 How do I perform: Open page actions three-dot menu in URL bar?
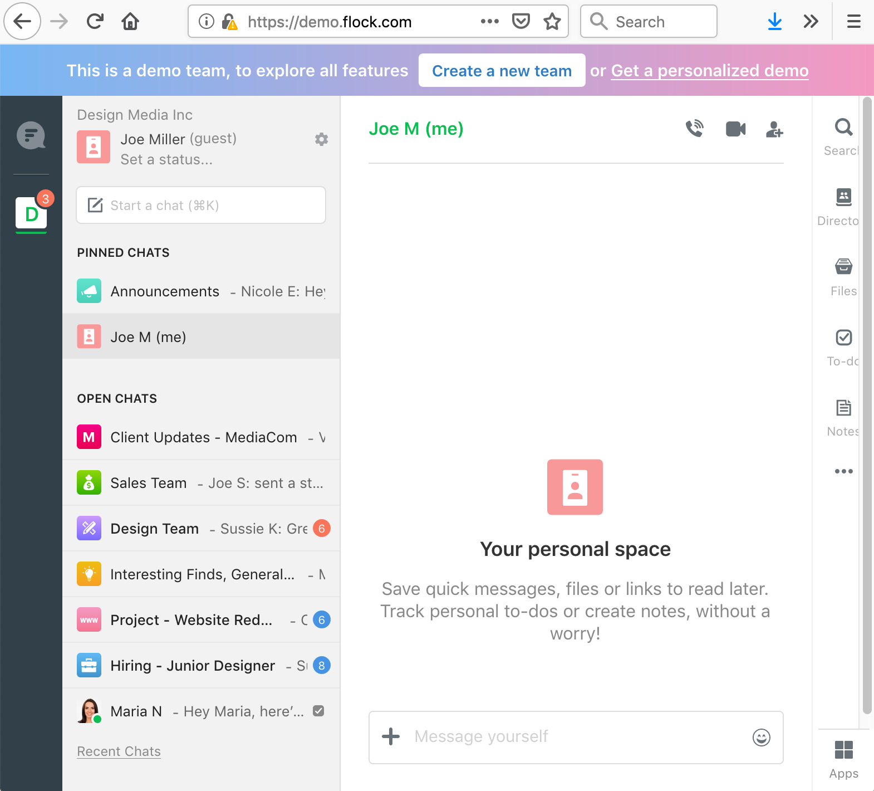(490, 21)
